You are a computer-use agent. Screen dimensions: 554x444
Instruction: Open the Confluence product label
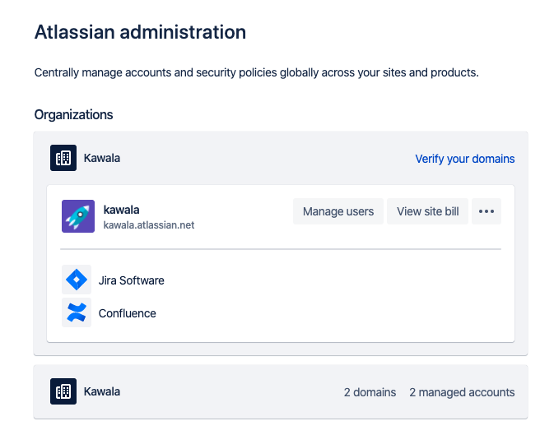pos(128,313)
